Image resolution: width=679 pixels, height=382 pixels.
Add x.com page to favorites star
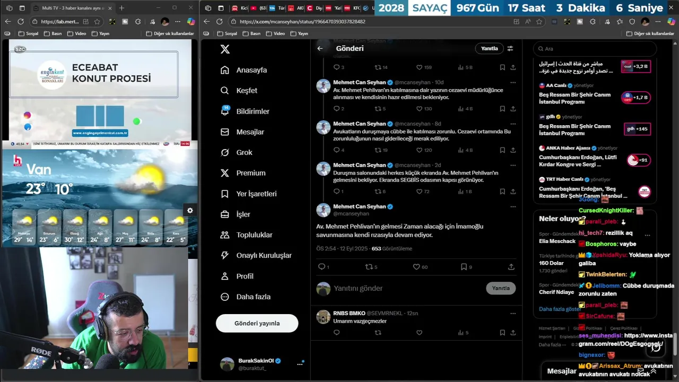(539, 22)
